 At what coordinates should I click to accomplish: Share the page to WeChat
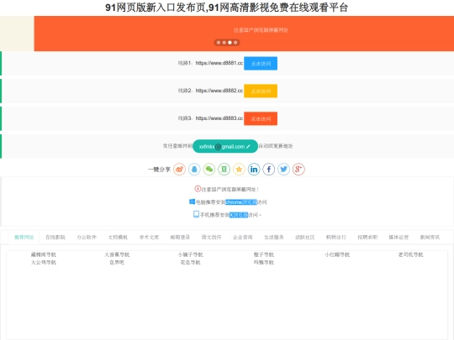click(x=209, y=169)
